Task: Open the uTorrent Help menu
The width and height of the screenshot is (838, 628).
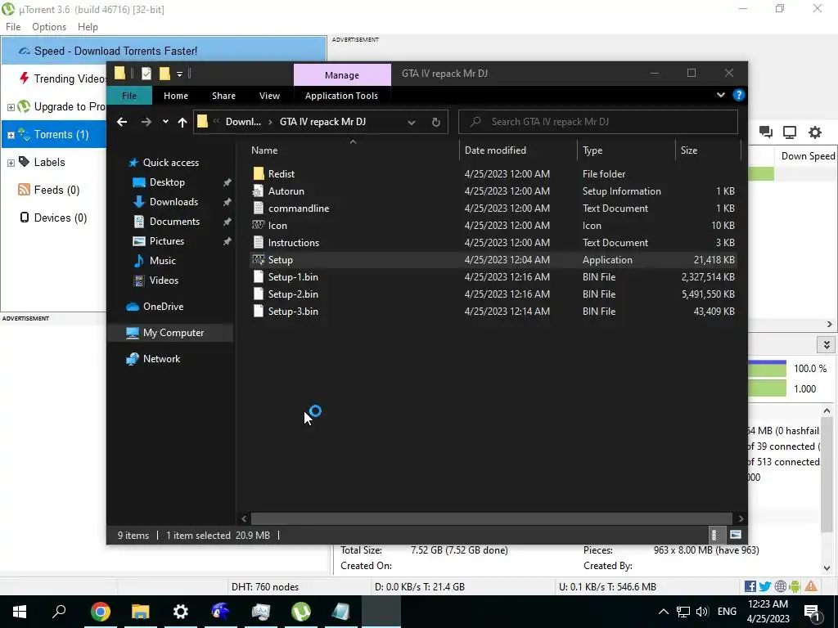Action: [88, 27]
